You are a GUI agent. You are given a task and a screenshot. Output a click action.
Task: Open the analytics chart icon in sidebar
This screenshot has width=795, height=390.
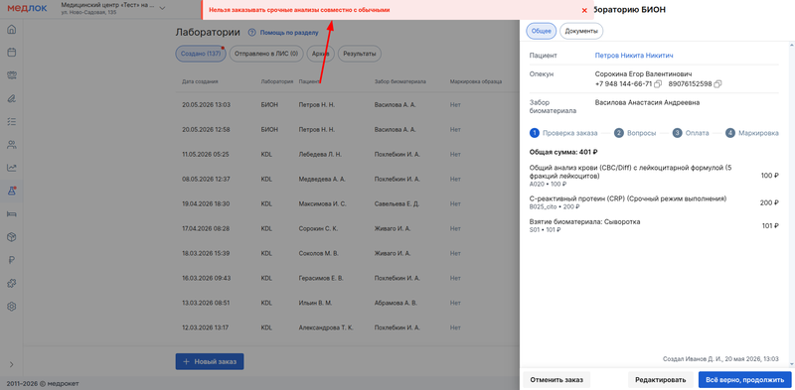coord(12,168)
